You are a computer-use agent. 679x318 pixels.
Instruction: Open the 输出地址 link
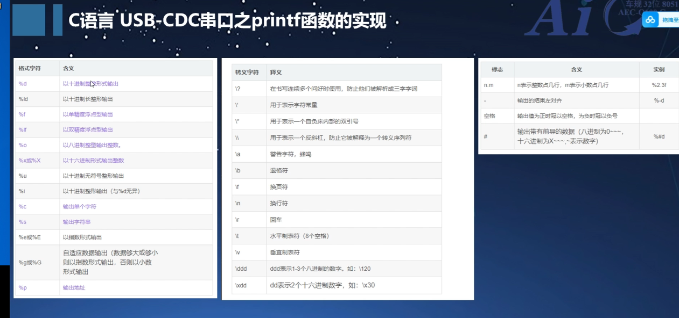point(74,287)
